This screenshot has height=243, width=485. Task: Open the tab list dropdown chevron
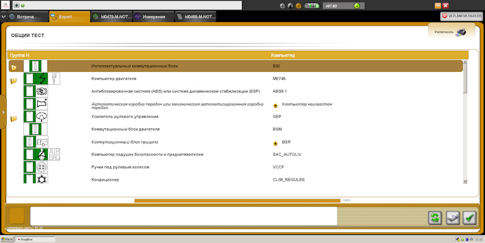click(x=4, y=17)
